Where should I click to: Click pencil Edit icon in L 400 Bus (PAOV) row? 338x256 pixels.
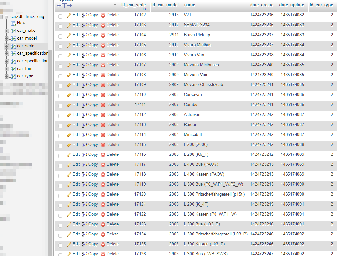click(69, 165)
